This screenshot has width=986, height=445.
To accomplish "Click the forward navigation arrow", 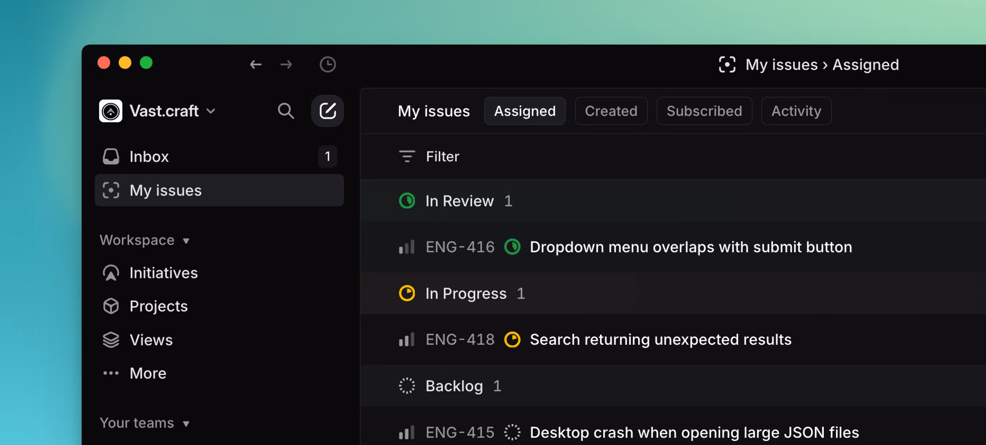I will point(286,64).
